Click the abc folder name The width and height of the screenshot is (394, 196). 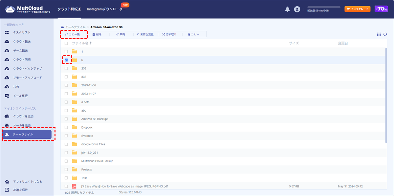coord(84,111)
